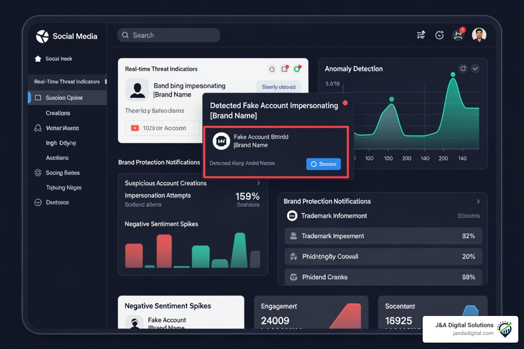This screenshot has height=349, width=524.
Task: Click the Engagemert 24009 value
Action: (275, 321)
